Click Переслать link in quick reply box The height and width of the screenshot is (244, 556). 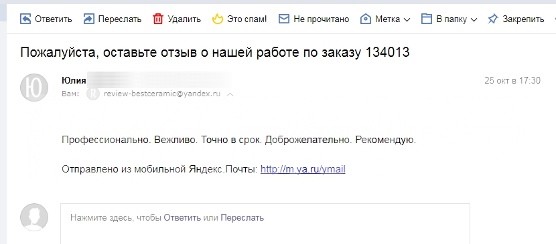[x=242, y=217]
